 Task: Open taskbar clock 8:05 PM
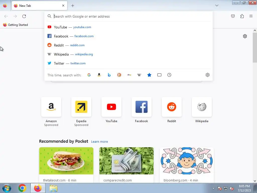click(244, 188)
